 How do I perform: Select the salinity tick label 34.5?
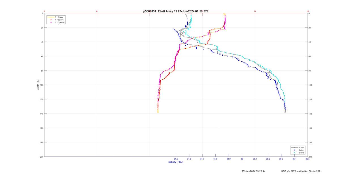[176, 159]
